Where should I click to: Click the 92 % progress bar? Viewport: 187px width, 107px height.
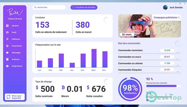click(x=163, y=86)
